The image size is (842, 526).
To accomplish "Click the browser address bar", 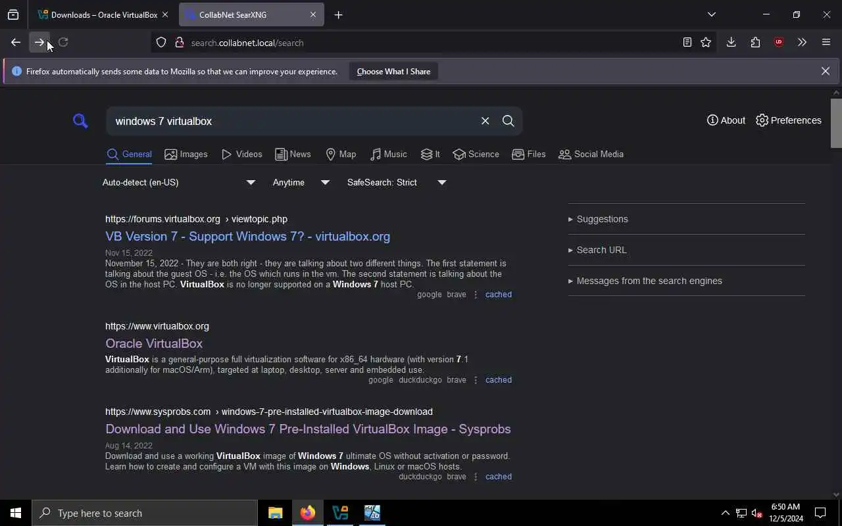I will click(434, 43).
